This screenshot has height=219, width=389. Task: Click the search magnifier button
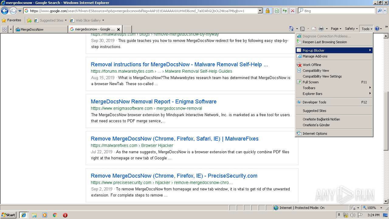coord(380,11)
